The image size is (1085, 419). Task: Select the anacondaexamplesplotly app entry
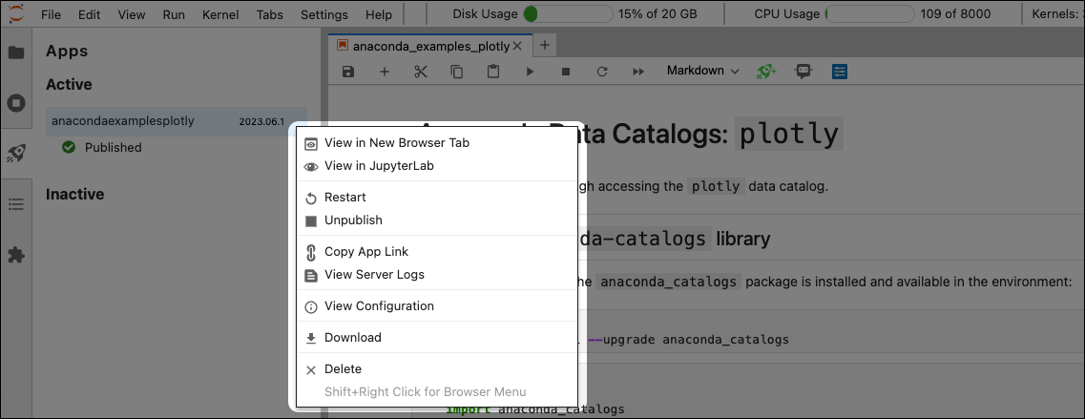pyautogui.click(x=177, y=121)
